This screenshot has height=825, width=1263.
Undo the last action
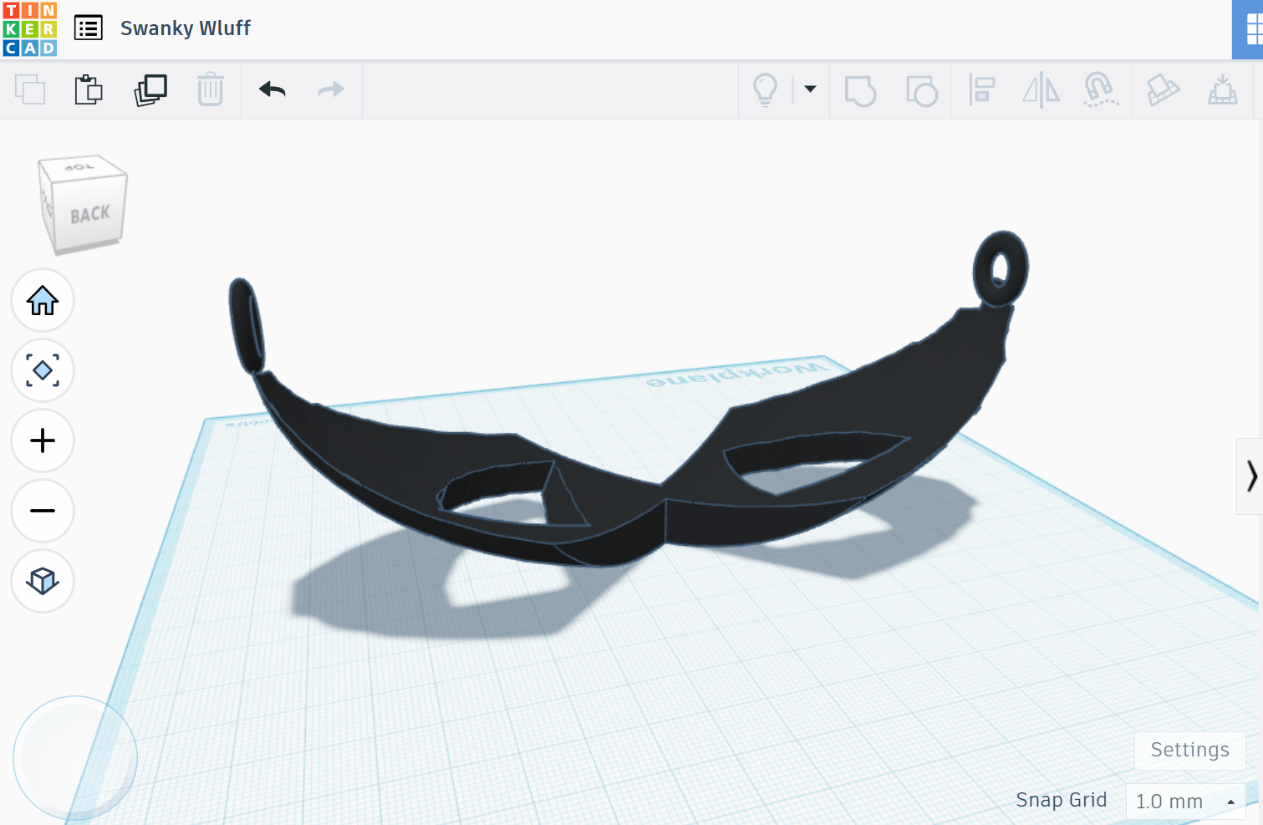[x=272, y=89]
